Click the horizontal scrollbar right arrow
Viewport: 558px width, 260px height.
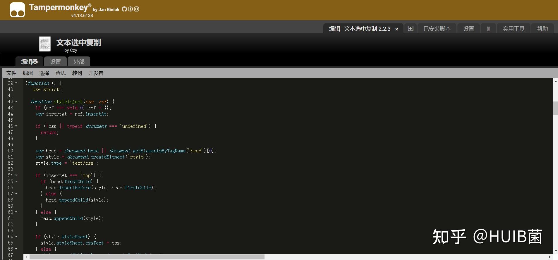550,257
